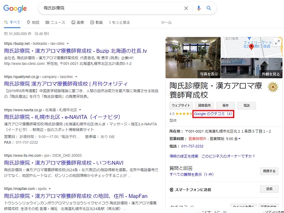Click the 写真を表示 interior photo

tap(193, 58)
